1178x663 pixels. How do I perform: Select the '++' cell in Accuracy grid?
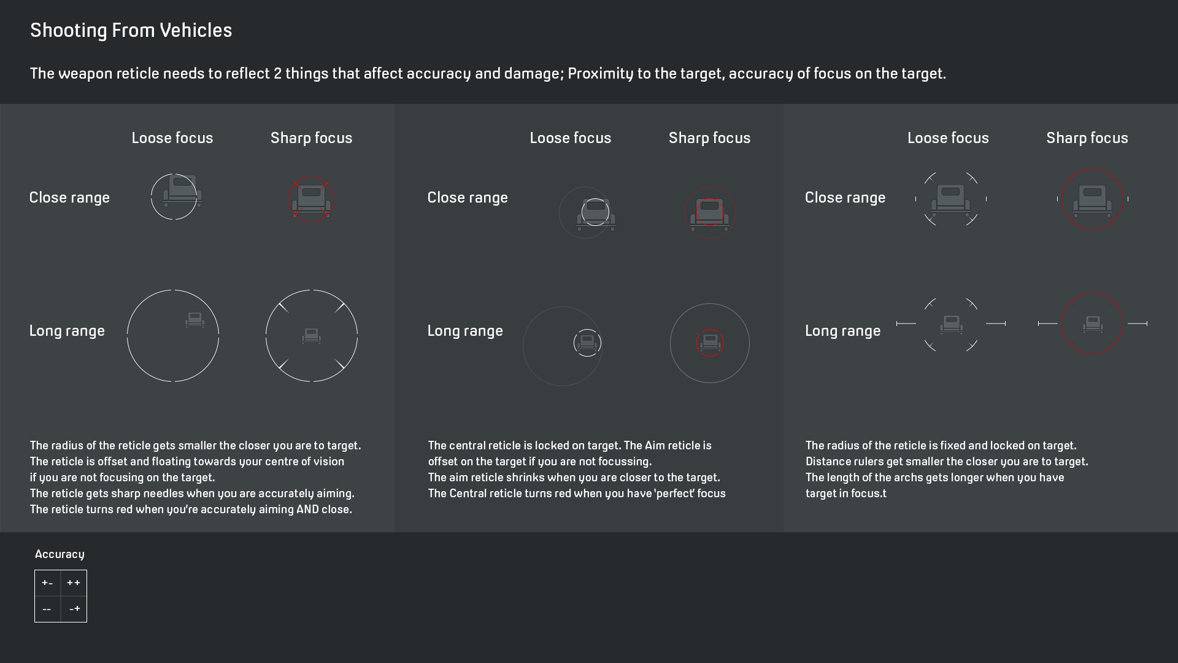74,583
